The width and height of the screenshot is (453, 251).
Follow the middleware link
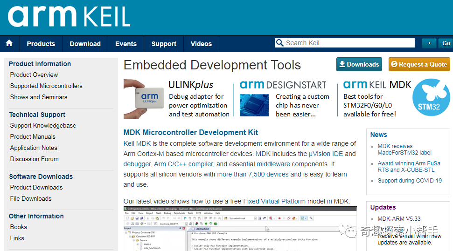click(273, 164)
